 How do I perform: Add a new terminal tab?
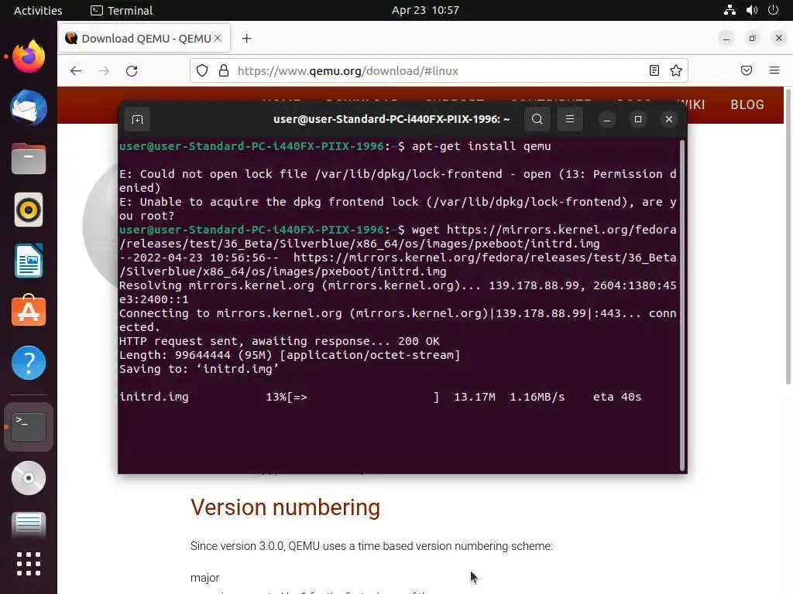coord(137,119)
